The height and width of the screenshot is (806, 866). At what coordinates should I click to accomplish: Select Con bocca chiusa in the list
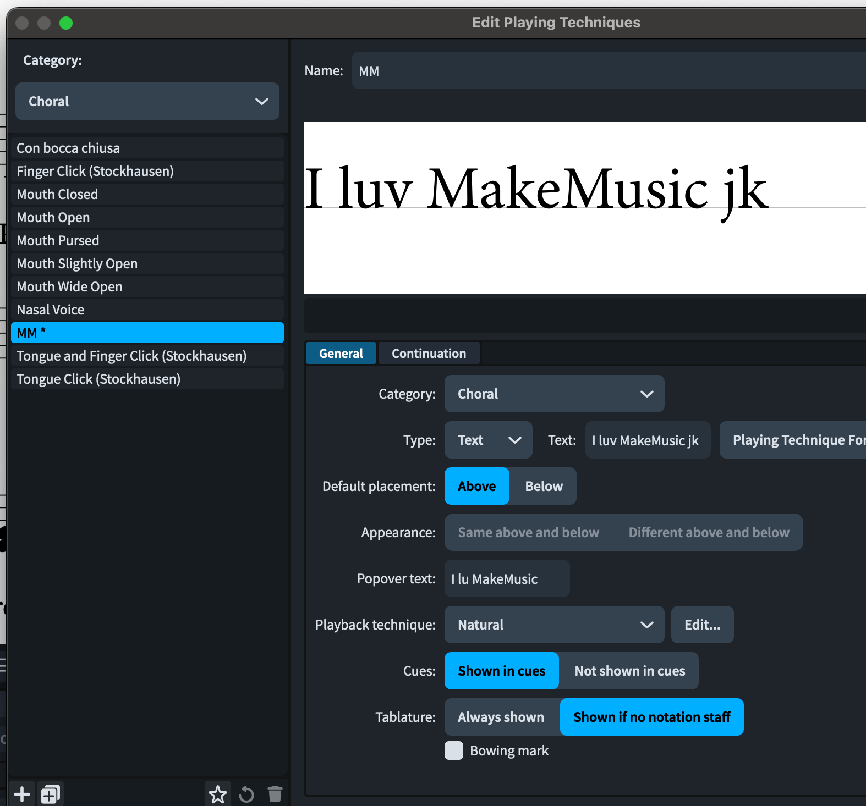[x=147, y=148]
